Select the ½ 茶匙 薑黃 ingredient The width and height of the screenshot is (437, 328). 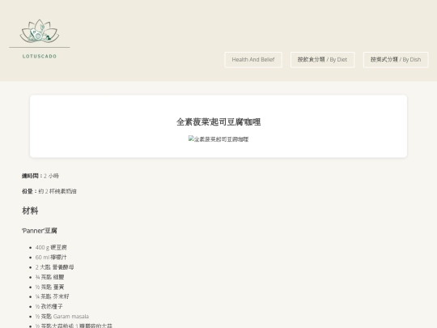(49, 287)
